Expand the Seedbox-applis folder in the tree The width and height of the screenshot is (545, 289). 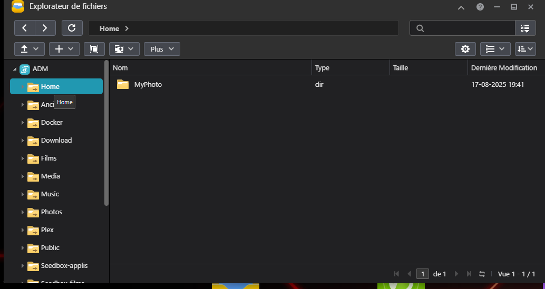coord(22,266)
